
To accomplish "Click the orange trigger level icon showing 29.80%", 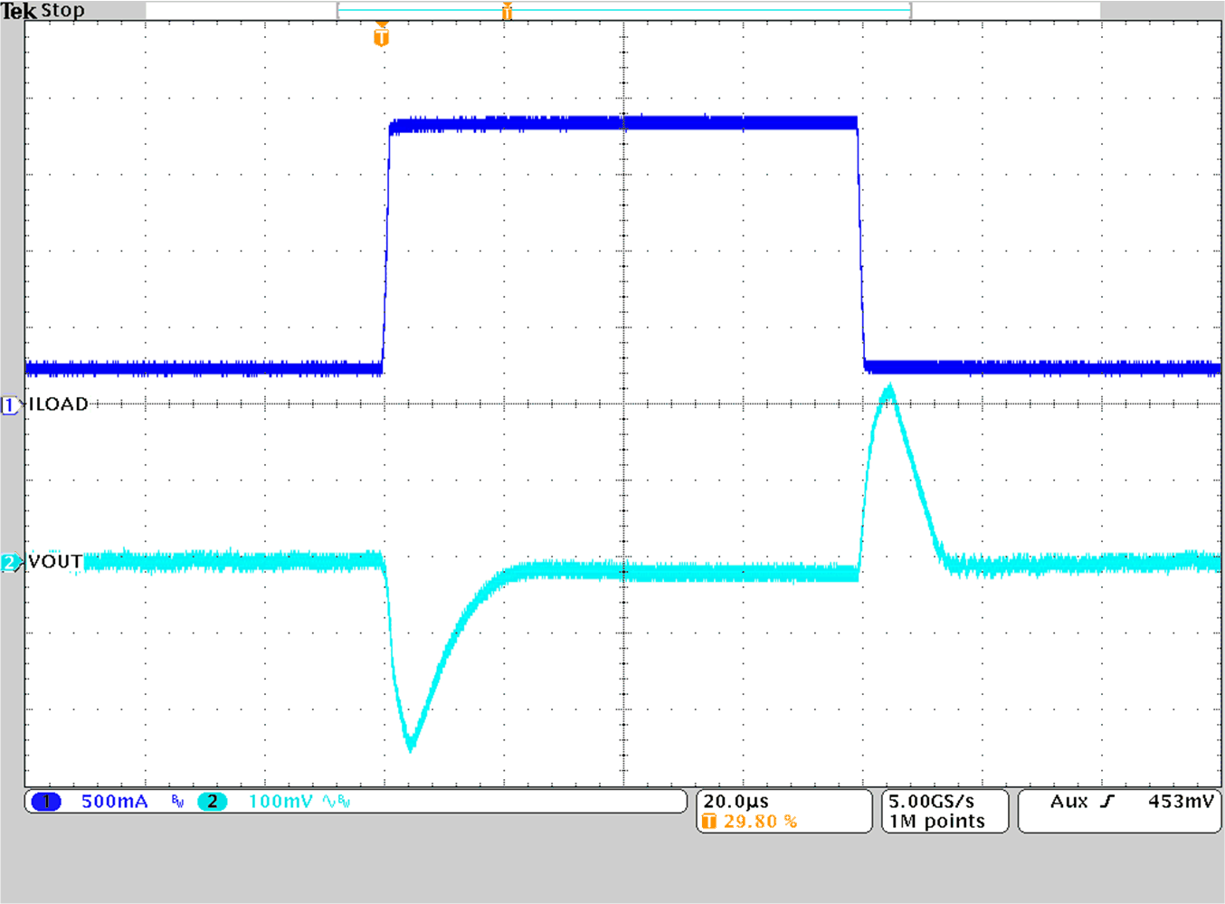I will point(712,821).
